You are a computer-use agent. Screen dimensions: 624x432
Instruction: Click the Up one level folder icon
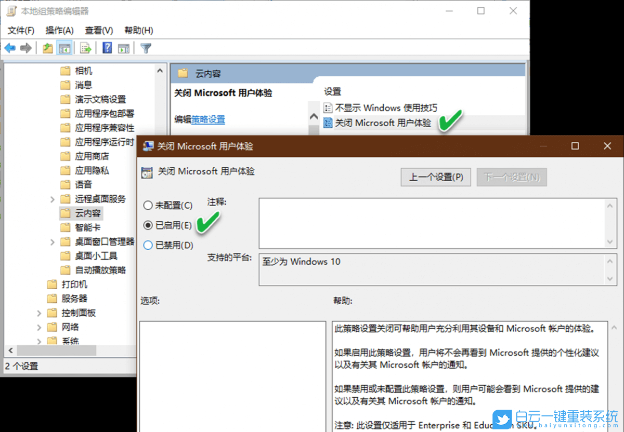[x=47, y=48]
